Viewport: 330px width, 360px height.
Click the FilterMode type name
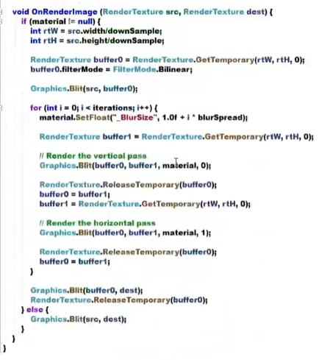(134, 69)
